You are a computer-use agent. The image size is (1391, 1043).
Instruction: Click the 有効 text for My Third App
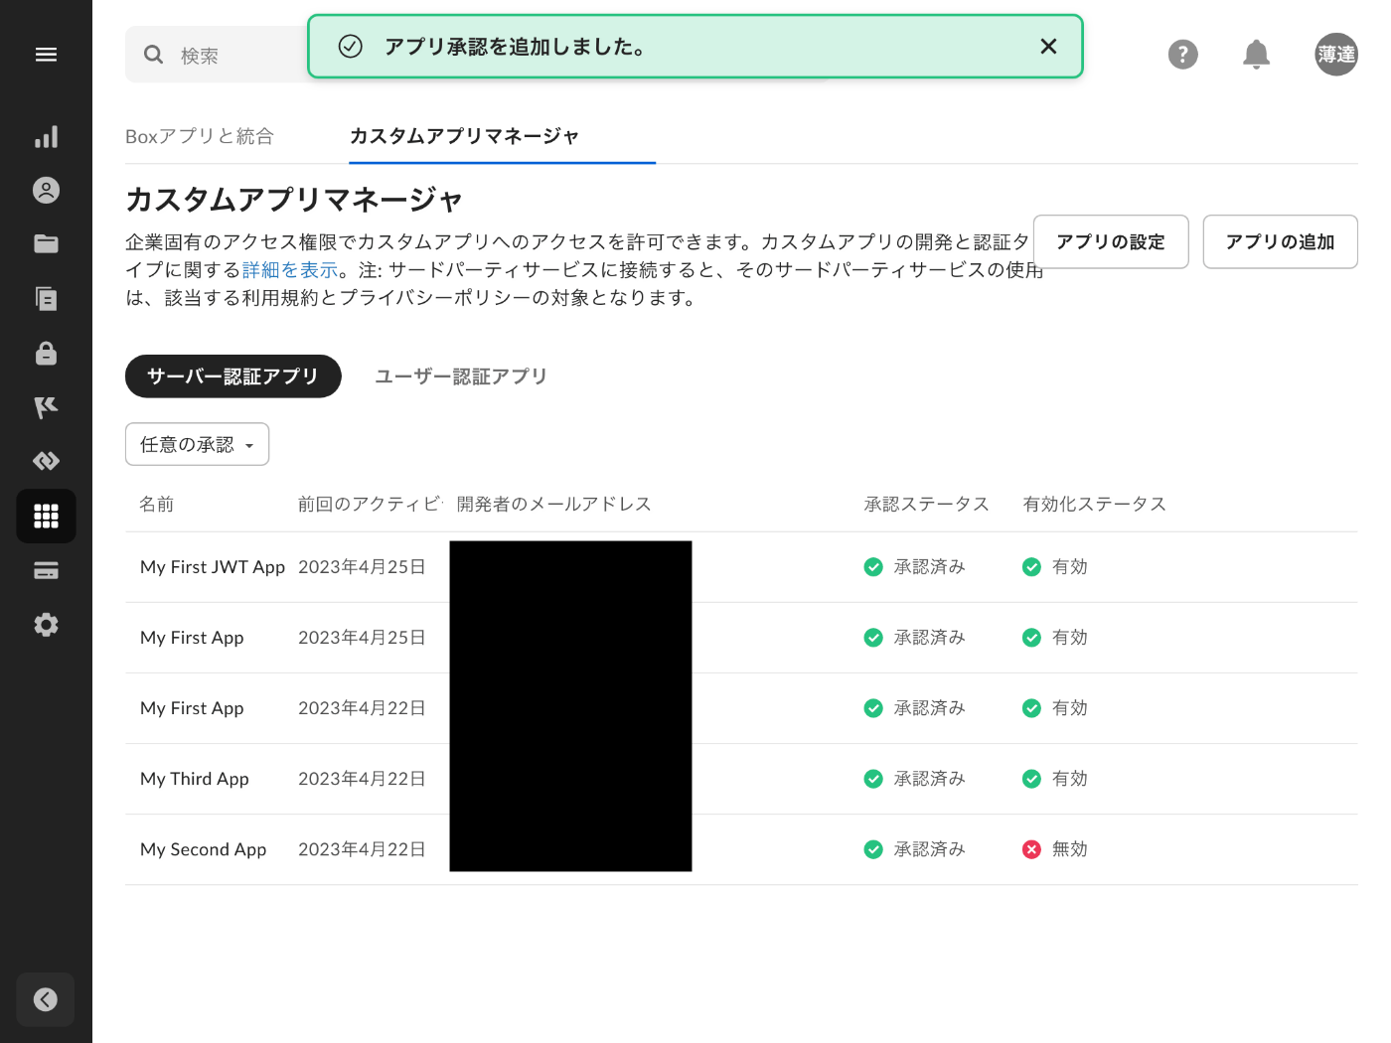tap(1070, 779)
